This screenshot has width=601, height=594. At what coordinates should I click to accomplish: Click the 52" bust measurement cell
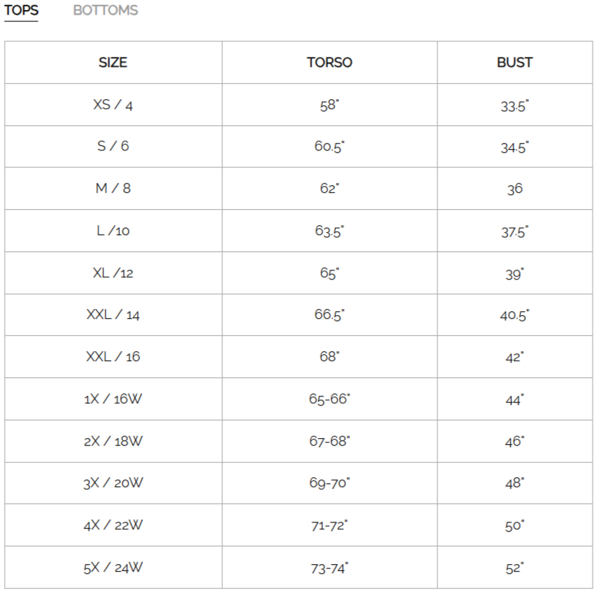tap(514, 568)
